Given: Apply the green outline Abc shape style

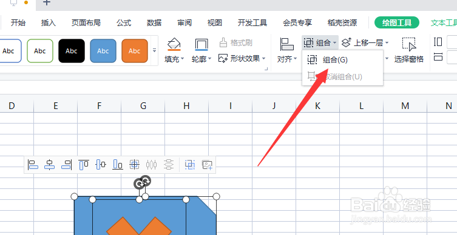Looking at the screenshot, I should click(x=40, y=51).
